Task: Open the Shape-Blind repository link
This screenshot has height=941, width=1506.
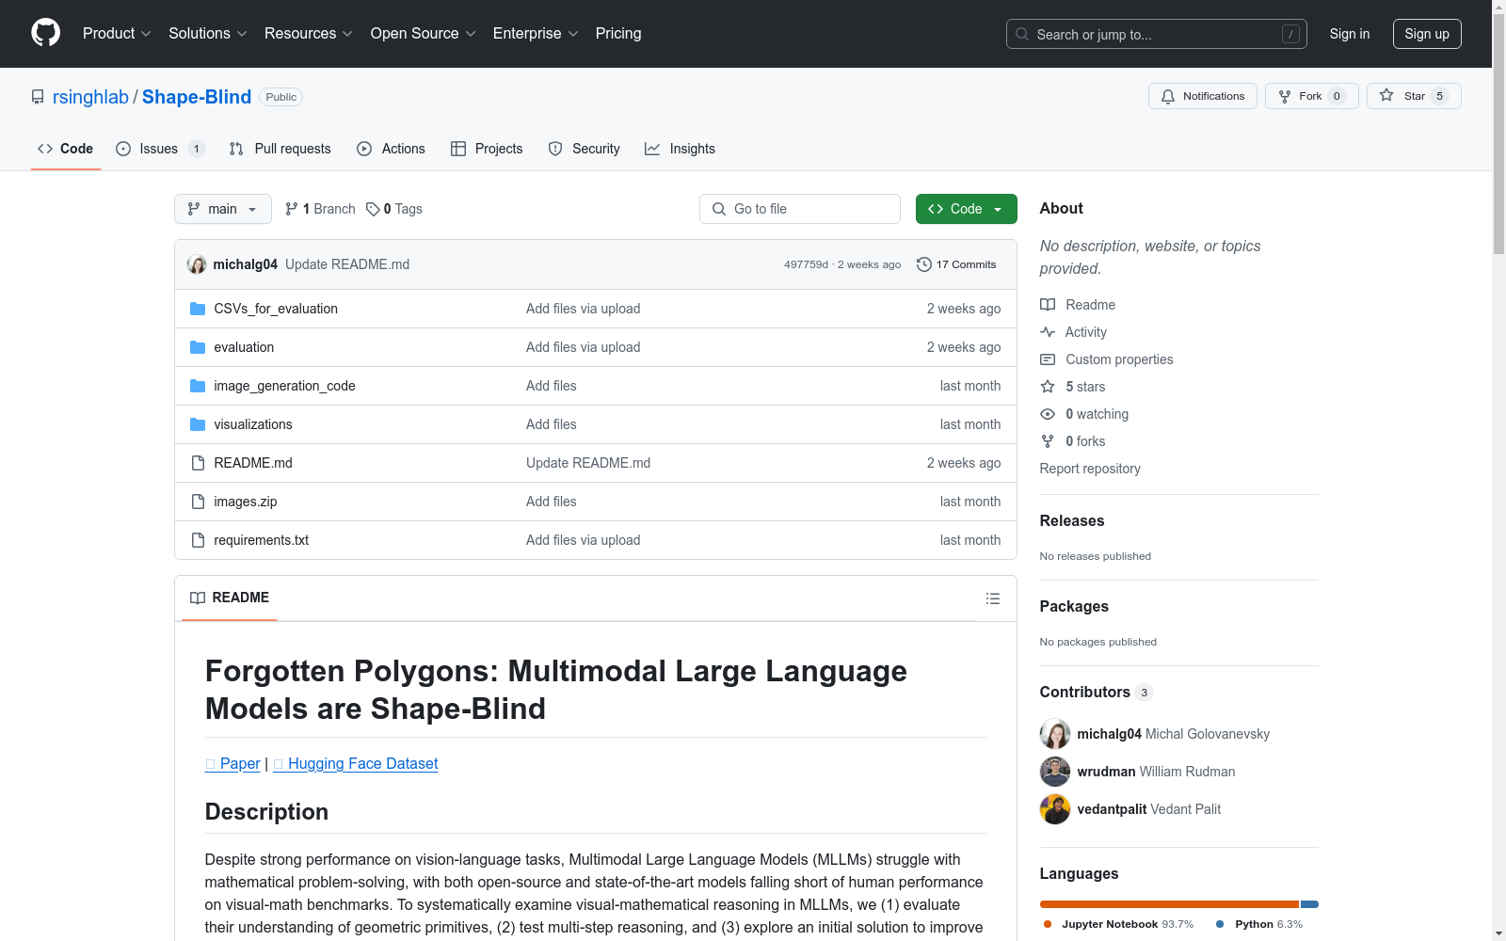Action: coord(197,97)
